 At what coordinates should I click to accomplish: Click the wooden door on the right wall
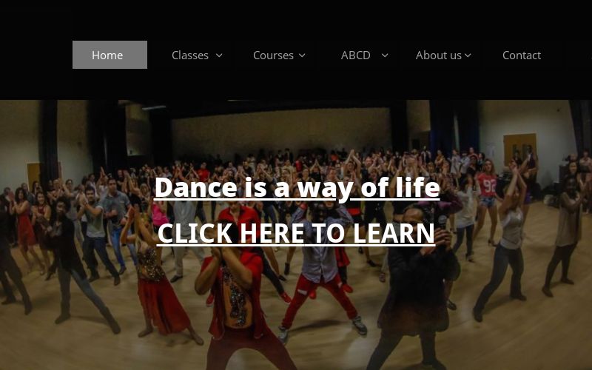point(520,150)
